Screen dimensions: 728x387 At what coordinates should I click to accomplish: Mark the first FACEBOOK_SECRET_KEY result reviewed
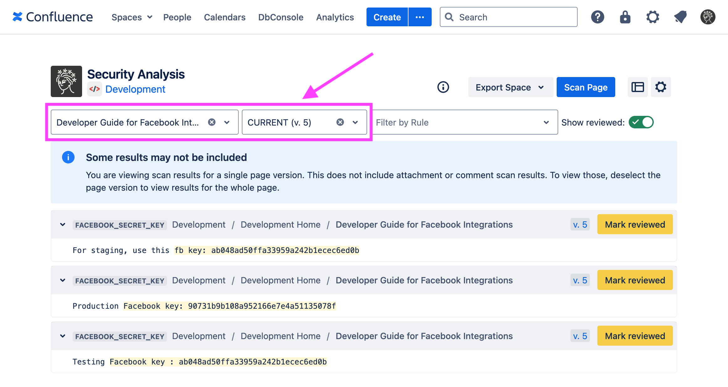point(635,224)
